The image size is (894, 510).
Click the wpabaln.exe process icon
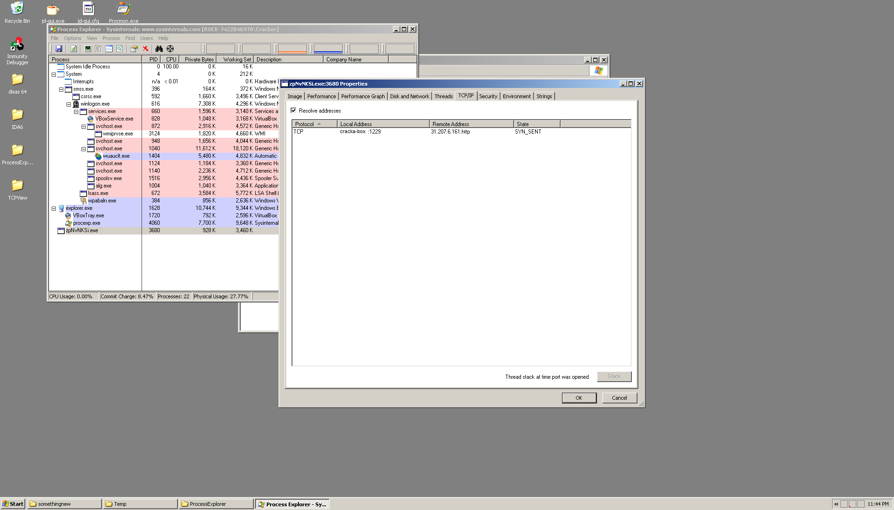point(83,201)
